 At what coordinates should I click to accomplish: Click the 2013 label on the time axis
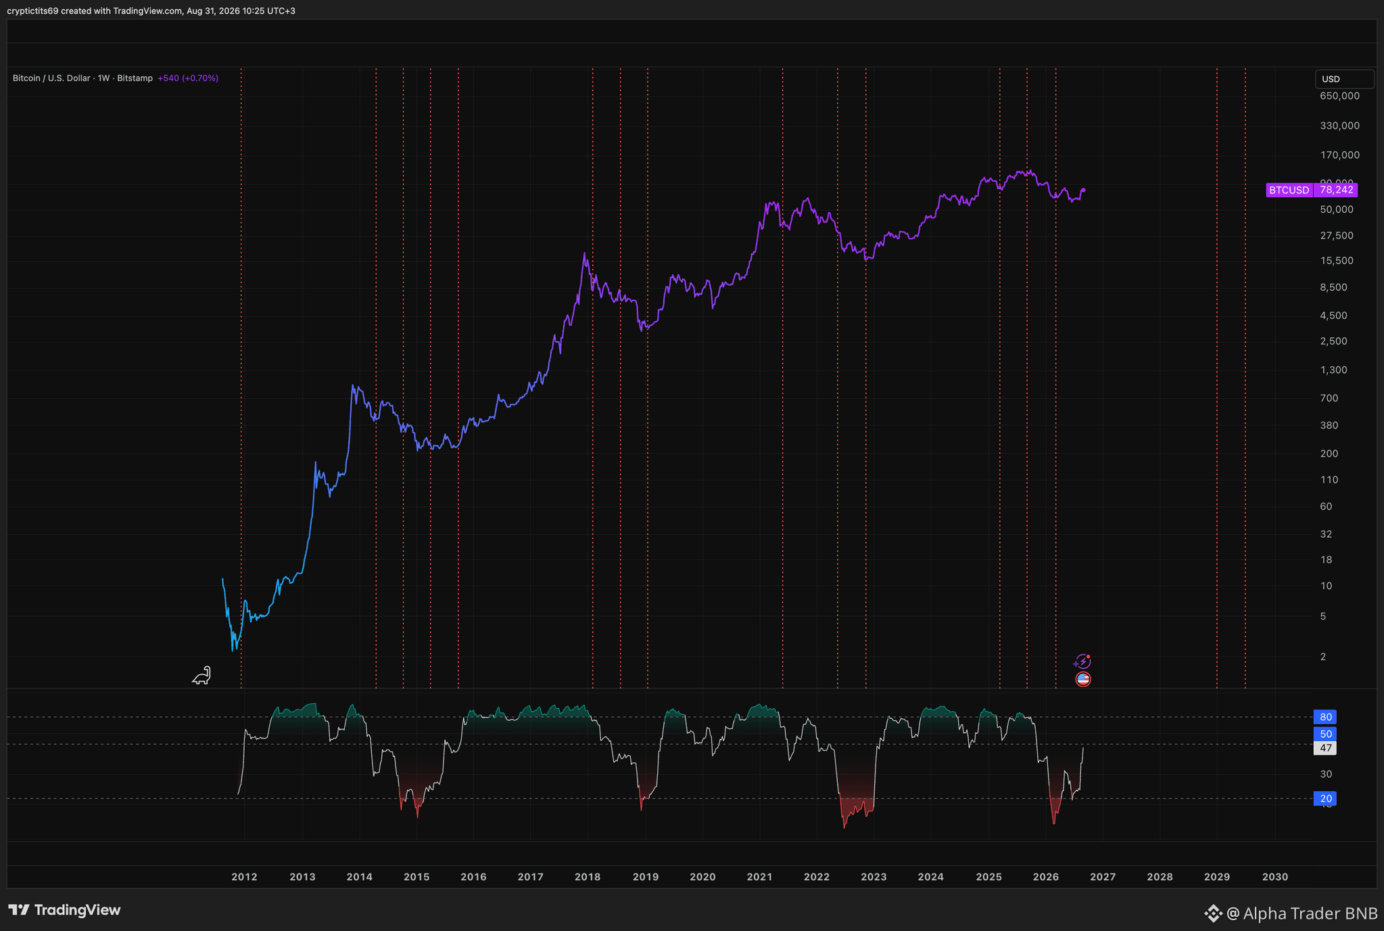click(x=302, y=877)
